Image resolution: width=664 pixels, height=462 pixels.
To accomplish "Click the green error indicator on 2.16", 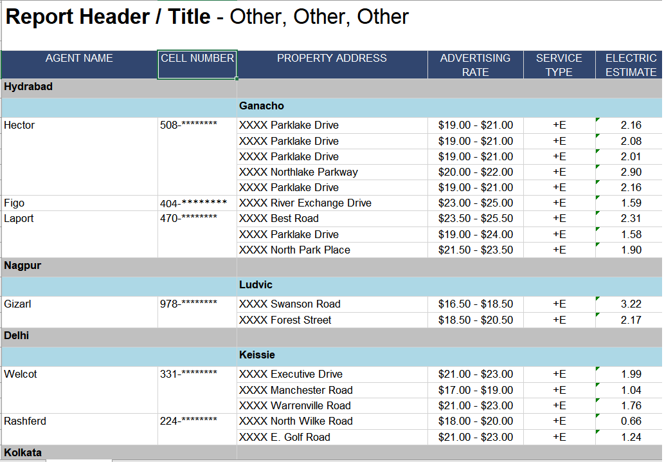I will click(x=598, y=121).
